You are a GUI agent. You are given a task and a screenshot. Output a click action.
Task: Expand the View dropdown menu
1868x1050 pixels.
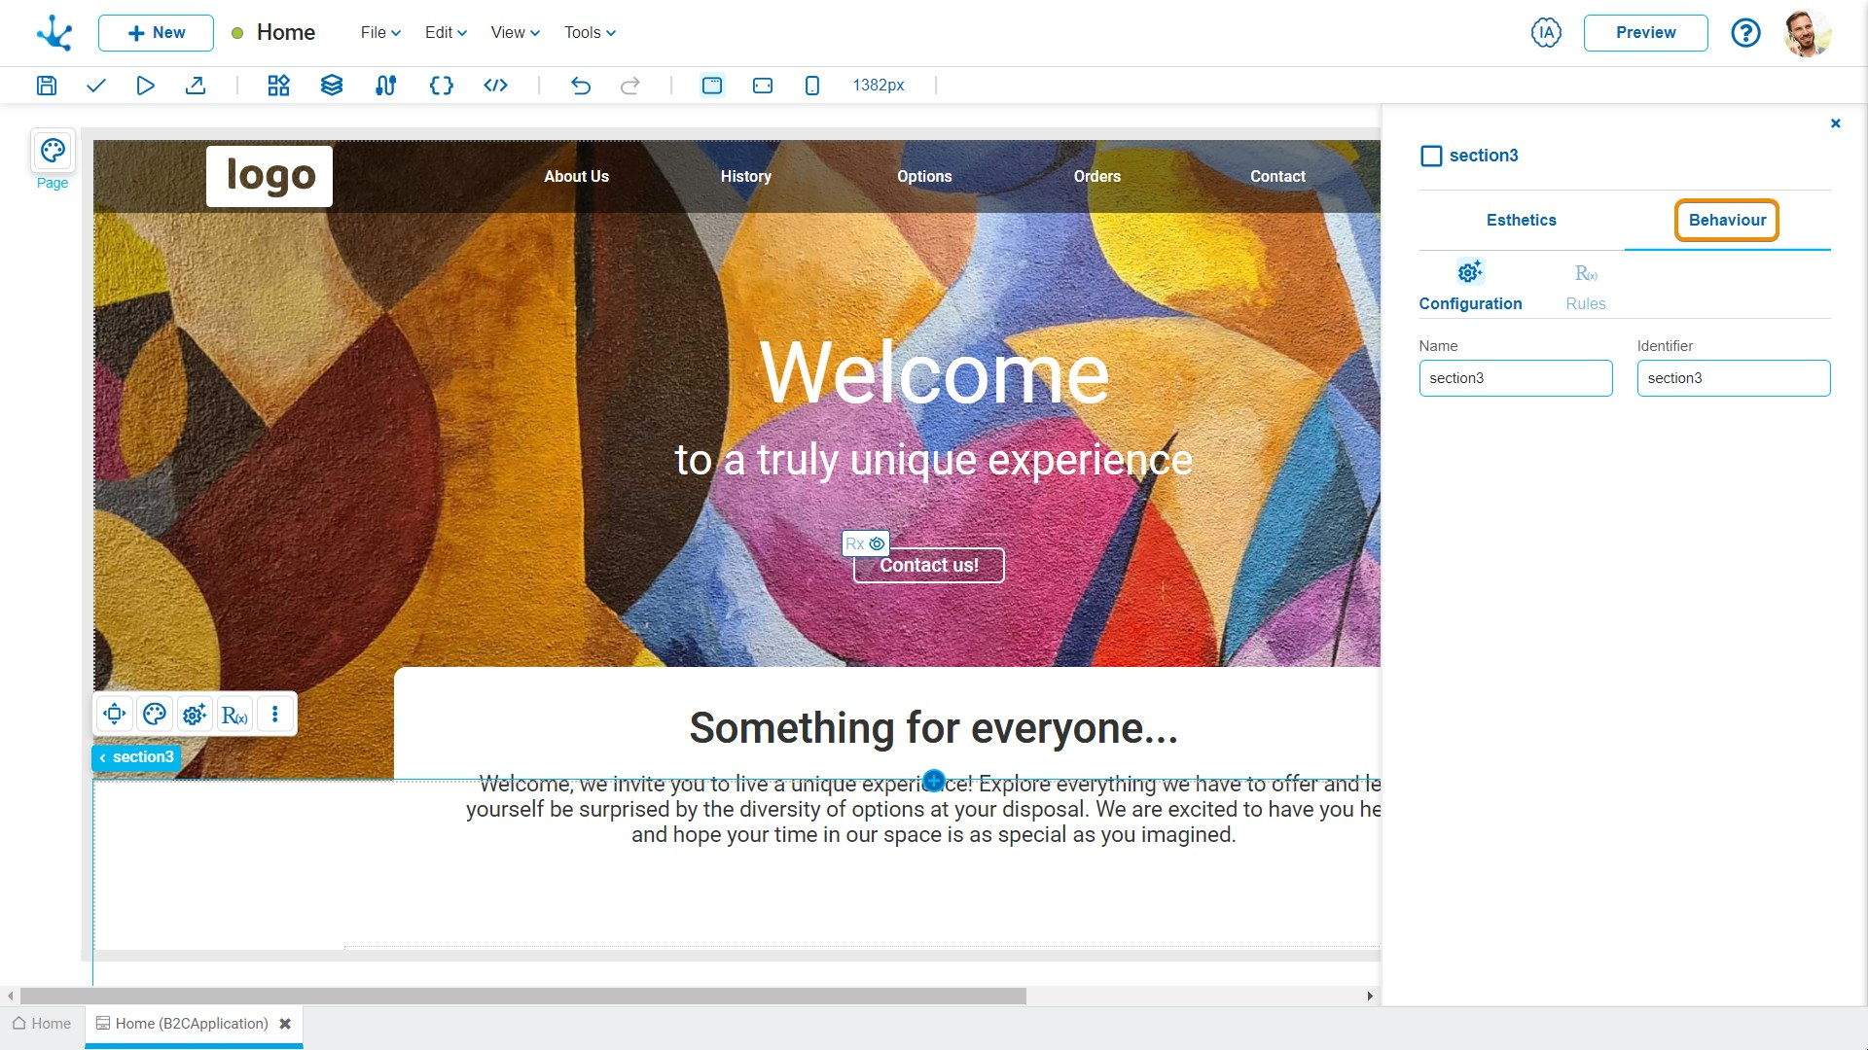tap(511, 32)
